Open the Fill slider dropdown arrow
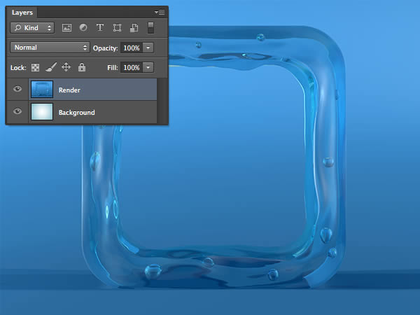The height and width of the screenshot is (315, 420). [x=148, y=67]
